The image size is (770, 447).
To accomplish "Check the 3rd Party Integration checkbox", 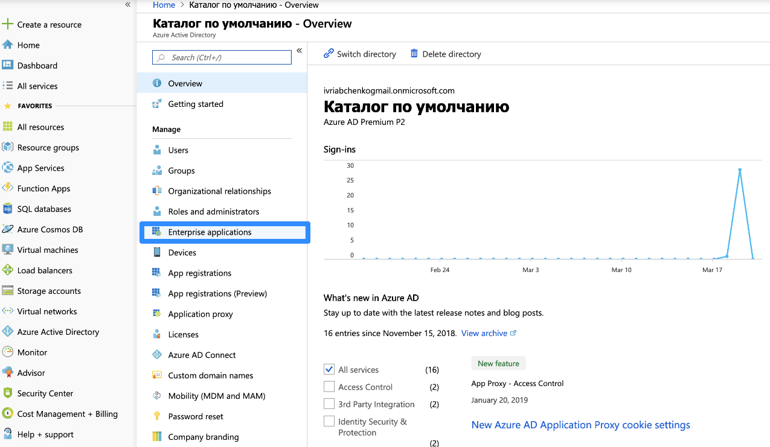I will [329, 404].
